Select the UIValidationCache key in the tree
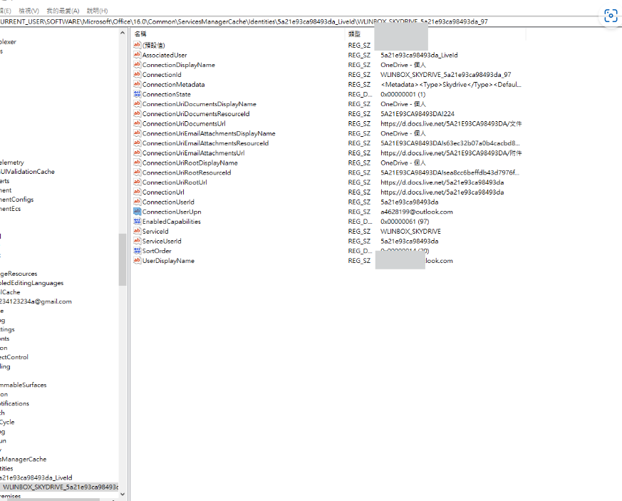This screenshot has height=501, width=622. (27, 171)
